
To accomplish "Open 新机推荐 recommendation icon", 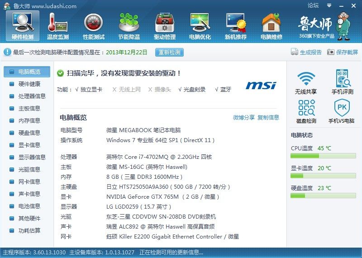I will click(236, 26).
